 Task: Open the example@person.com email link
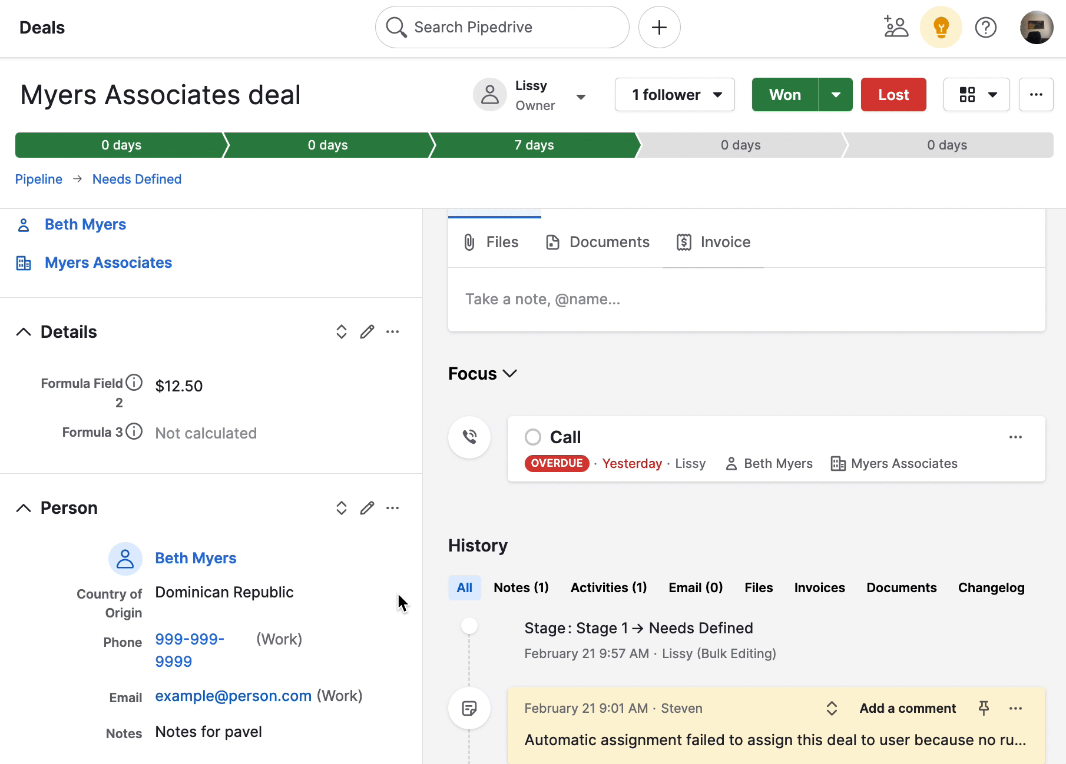(x=233, y=696)
